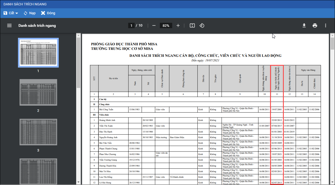Open the PDF viewer more actions menu

pyautogui.click(x=326, y=25)
